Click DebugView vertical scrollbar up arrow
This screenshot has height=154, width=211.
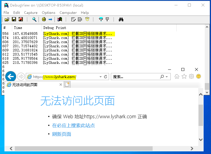[x=207, y=27]
